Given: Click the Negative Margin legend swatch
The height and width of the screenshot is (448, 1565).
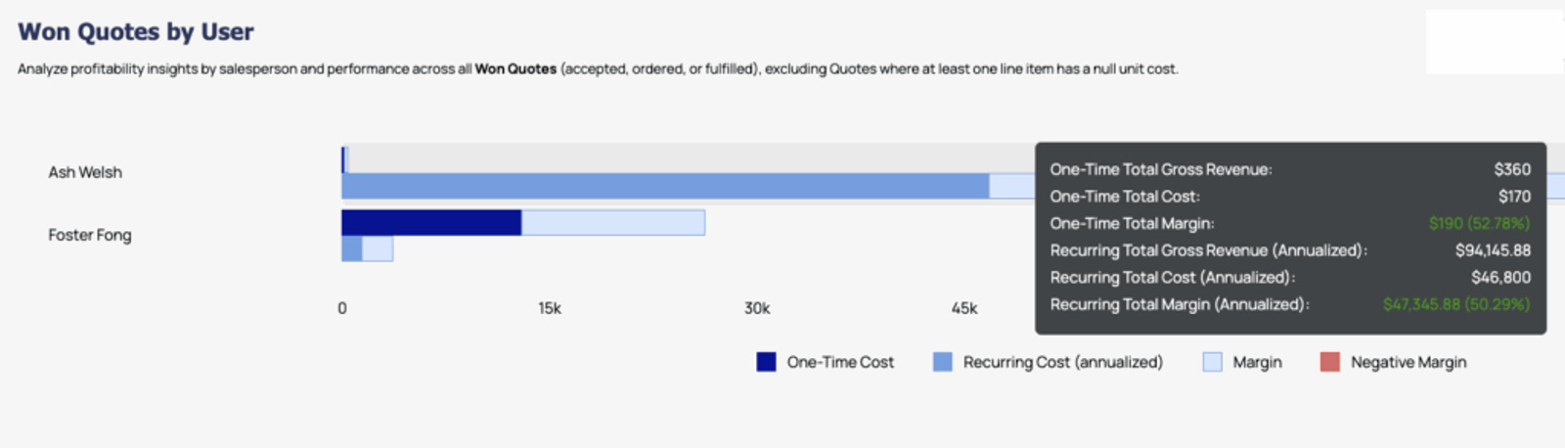Looking at the screenshot, I should (x=1329, y=362).
